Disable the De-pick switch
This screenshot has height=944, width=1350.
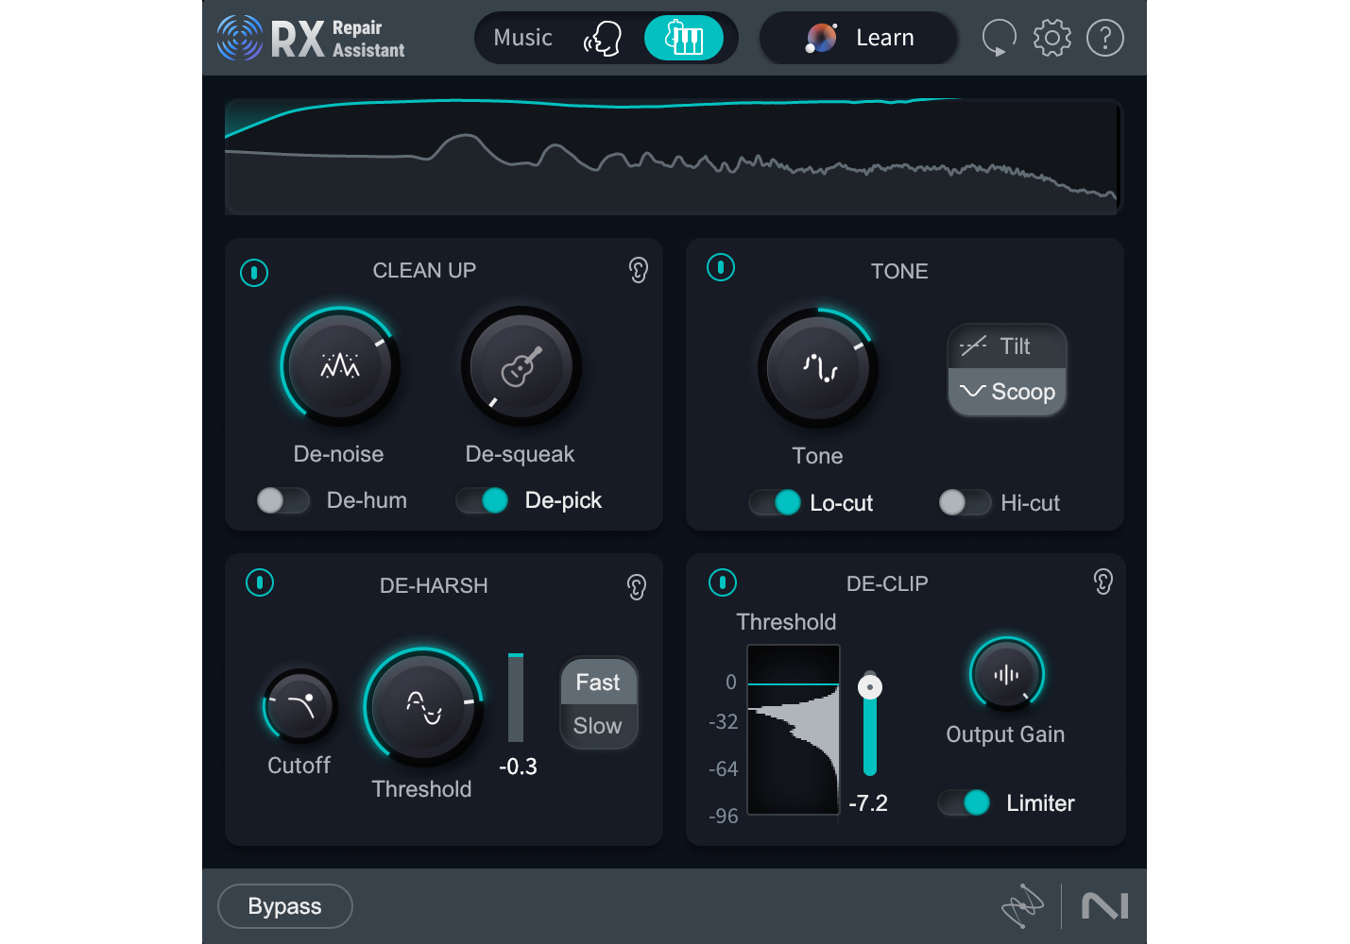pos(482,500)
